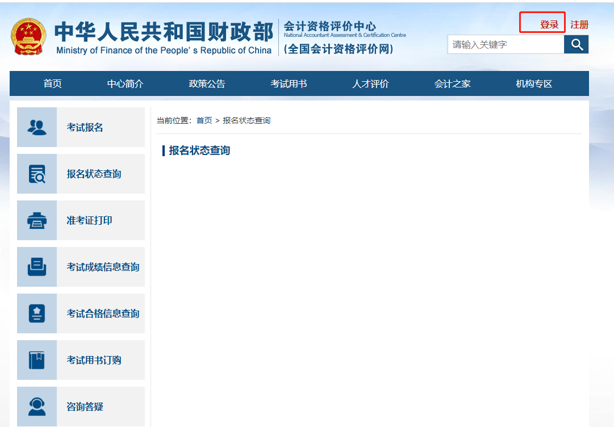Select 政策公告 in the navigation bar

pyautogui.click(x=208, y=83)
